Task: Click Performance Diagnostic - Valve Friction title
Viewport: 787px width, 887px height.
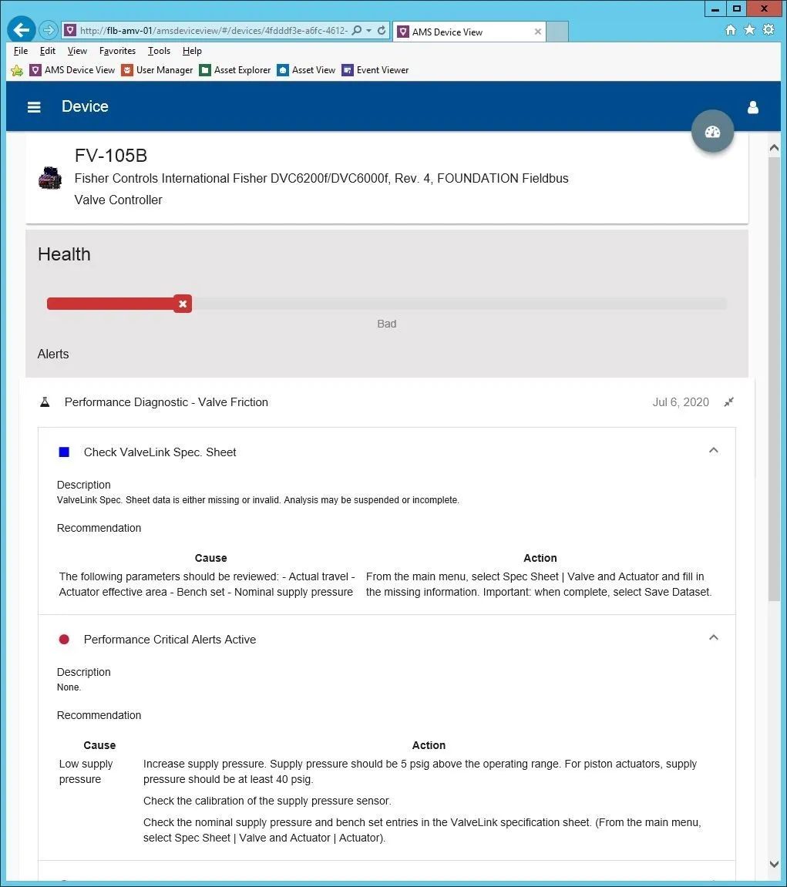Action: point(166,402)
